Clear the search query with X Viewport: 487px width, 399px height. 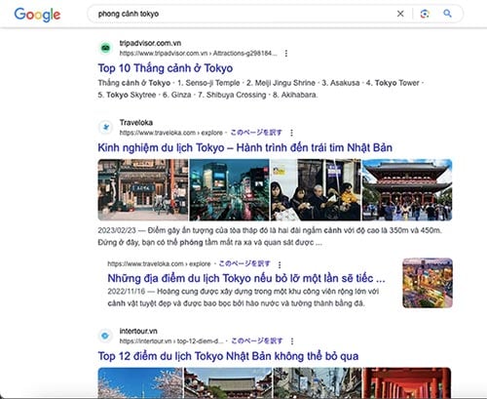(400, 14)
